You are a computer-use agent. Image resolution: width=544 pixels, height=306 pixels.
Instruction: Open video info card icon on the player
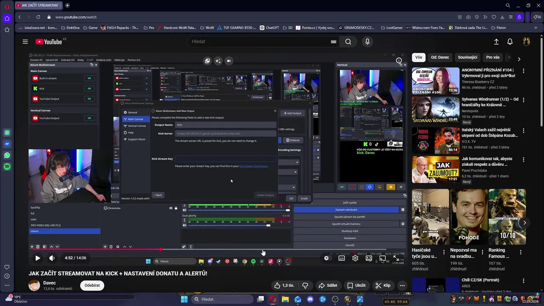tap(399, 60)
